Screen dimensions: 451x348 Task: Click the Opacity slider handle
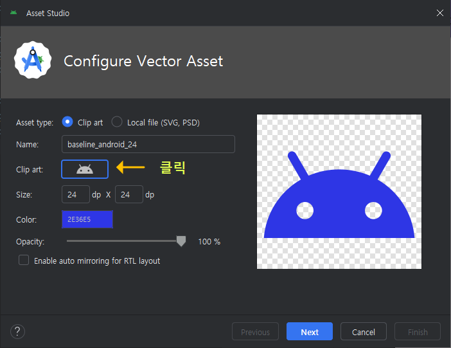(x=181, y=241)
